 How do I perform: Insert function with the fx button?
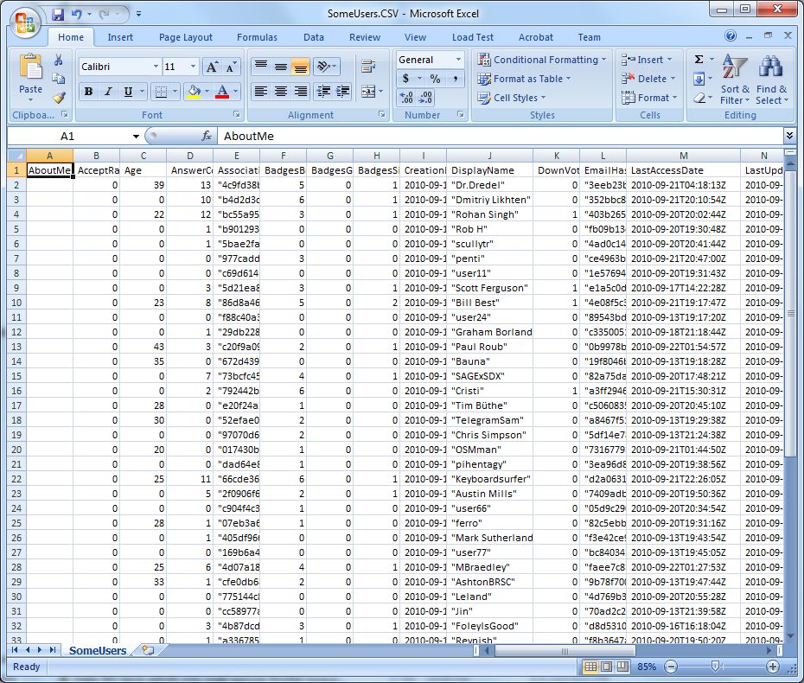click(207, 136)
